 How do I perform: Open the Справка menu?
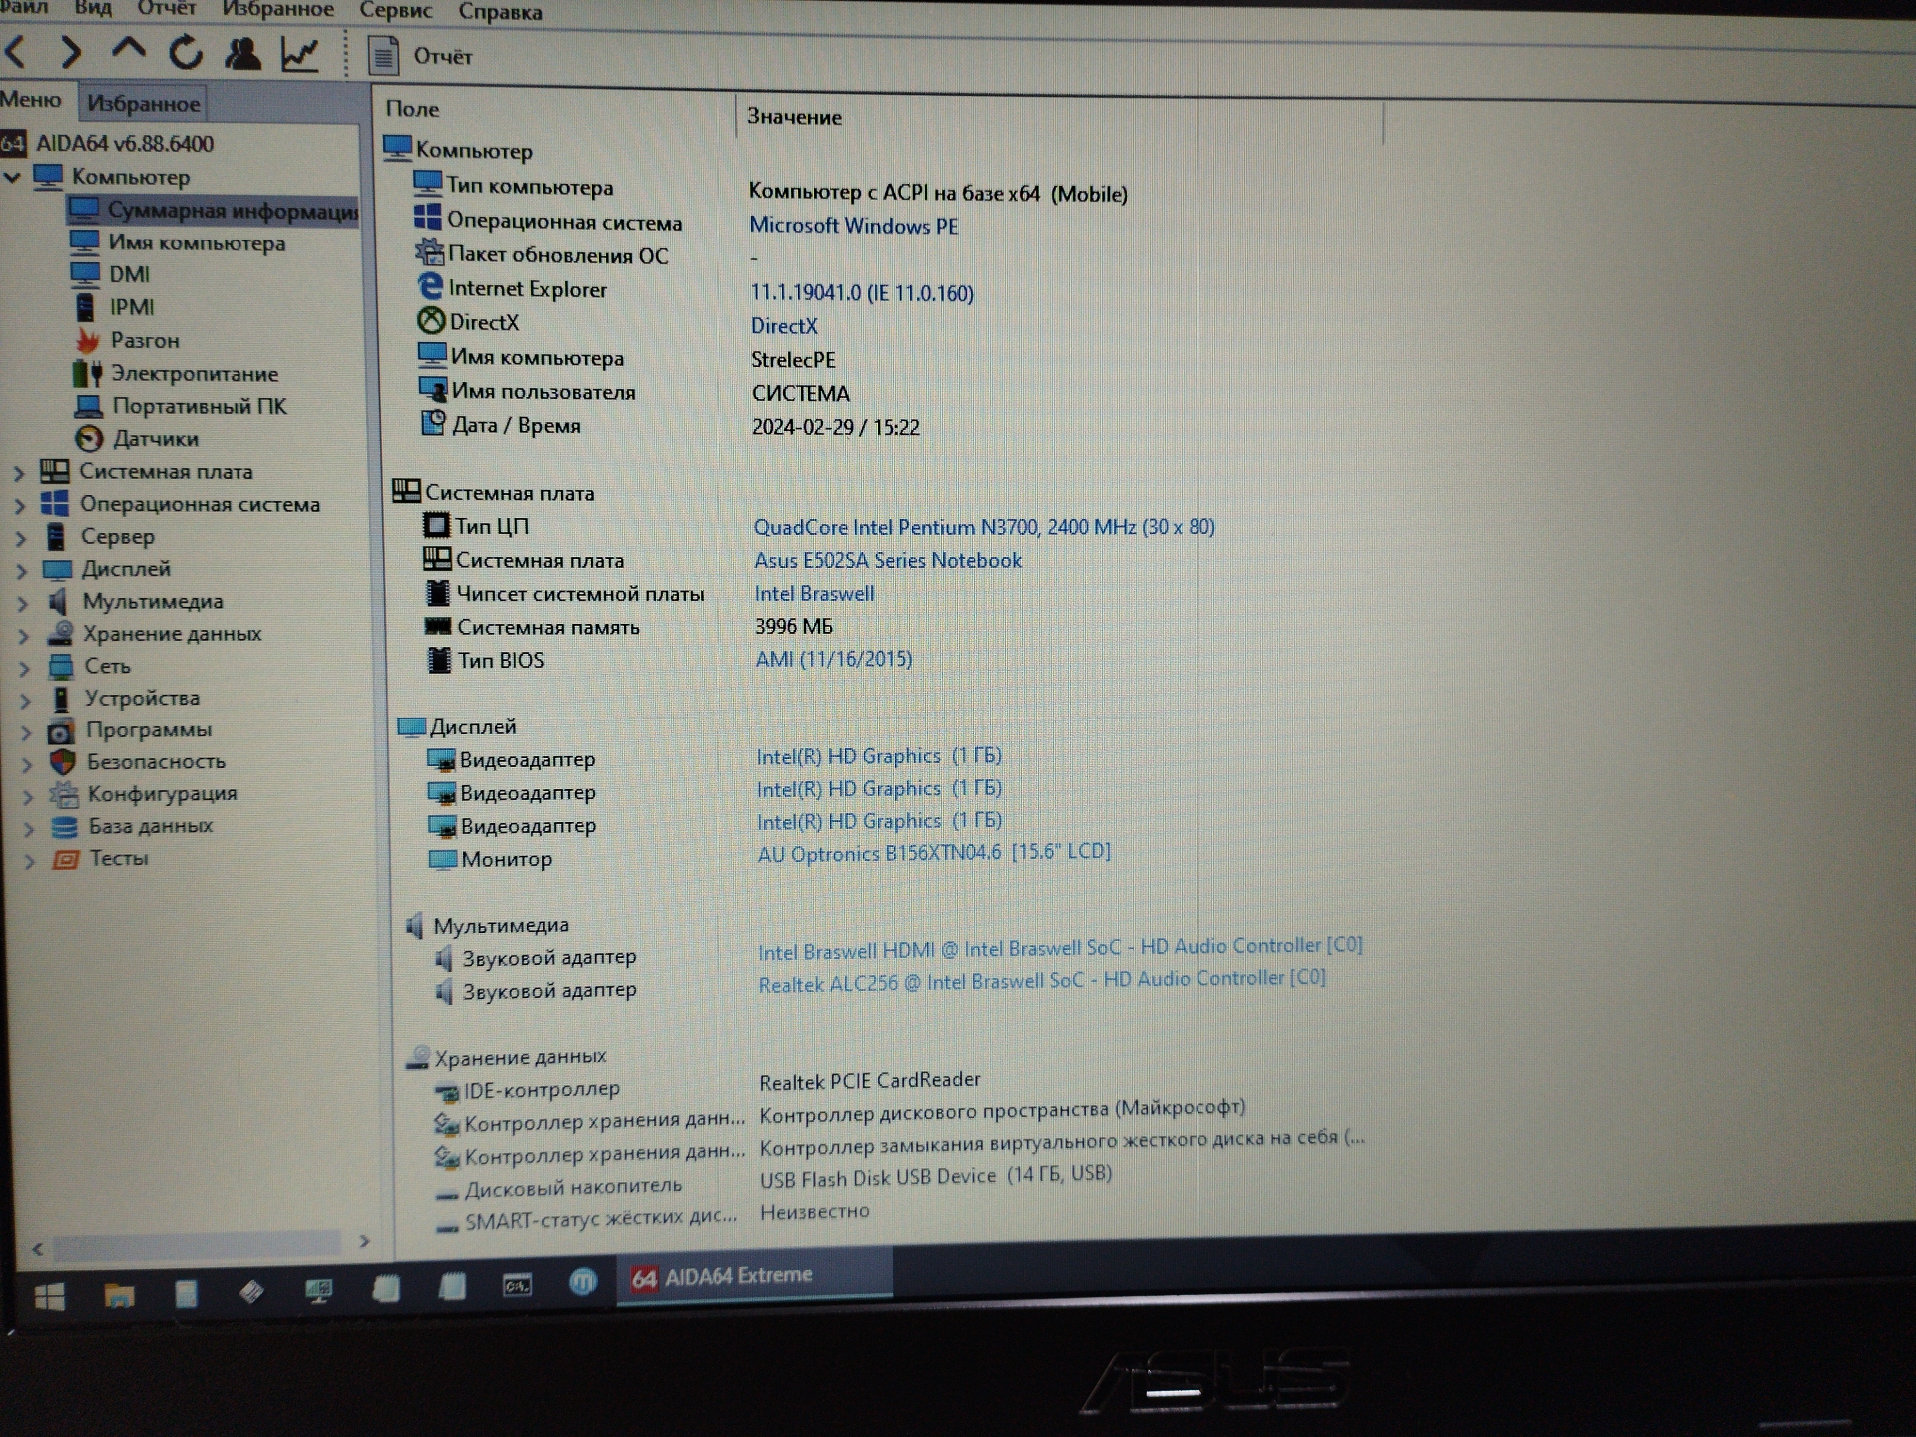(500, 12)
